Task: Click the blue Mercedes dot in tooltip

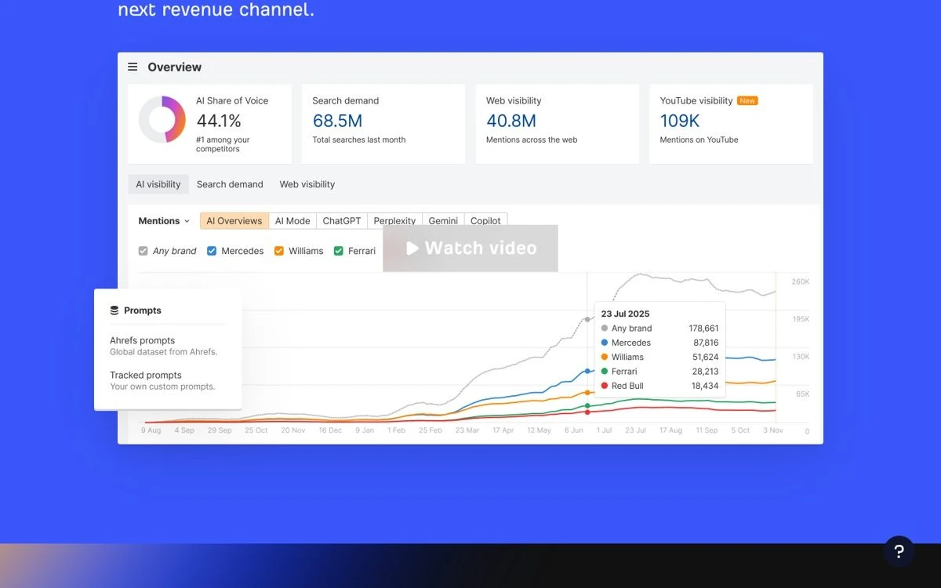Action: tap(605, 343)
